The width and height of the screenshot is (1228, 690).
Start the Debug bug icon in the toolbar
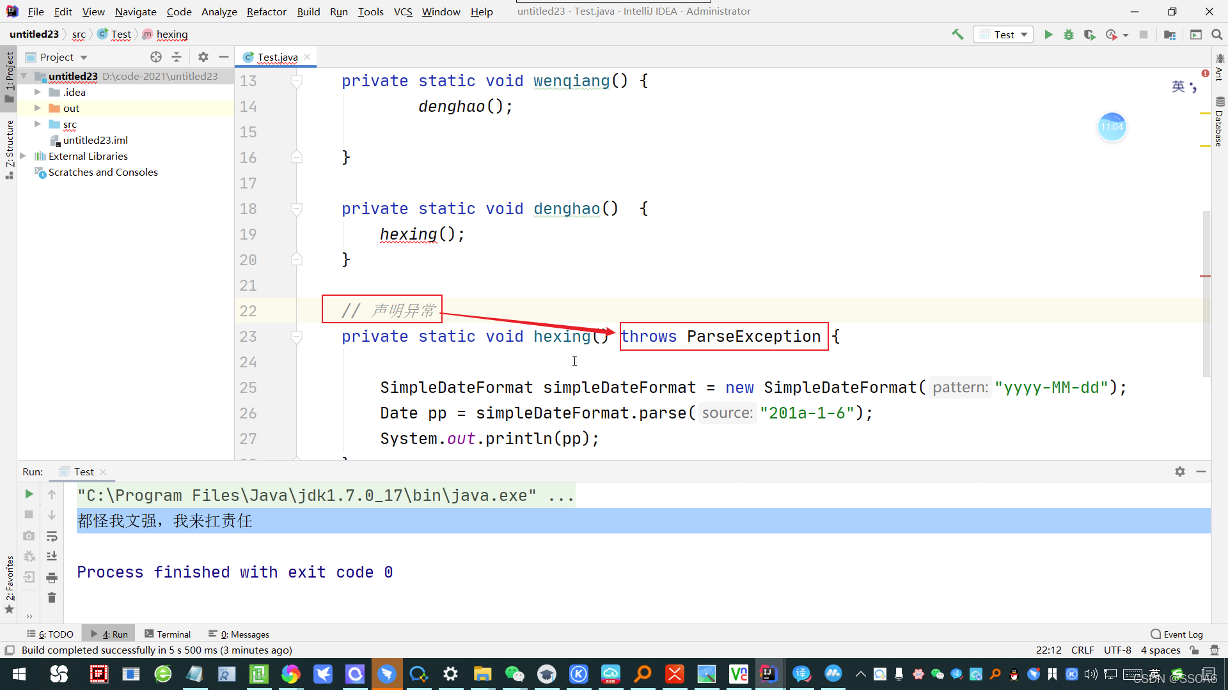(1069, 34)
